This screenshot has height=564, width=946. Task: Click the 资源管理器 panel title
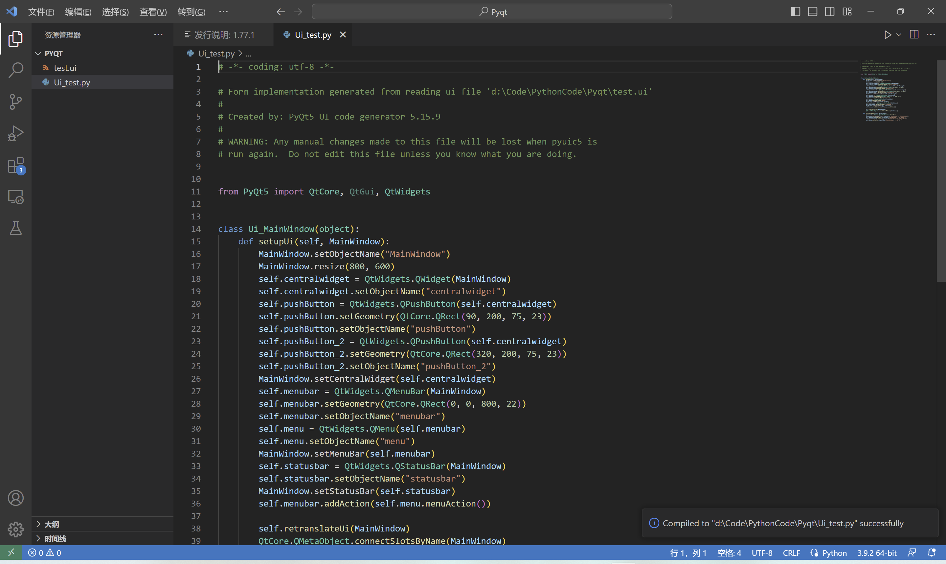tap(63, 35)
